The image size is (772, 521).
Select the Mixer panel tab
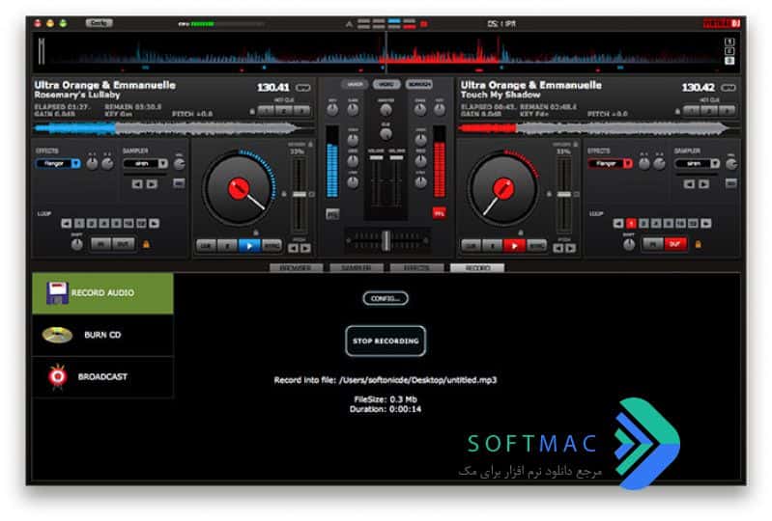(355, 85)
